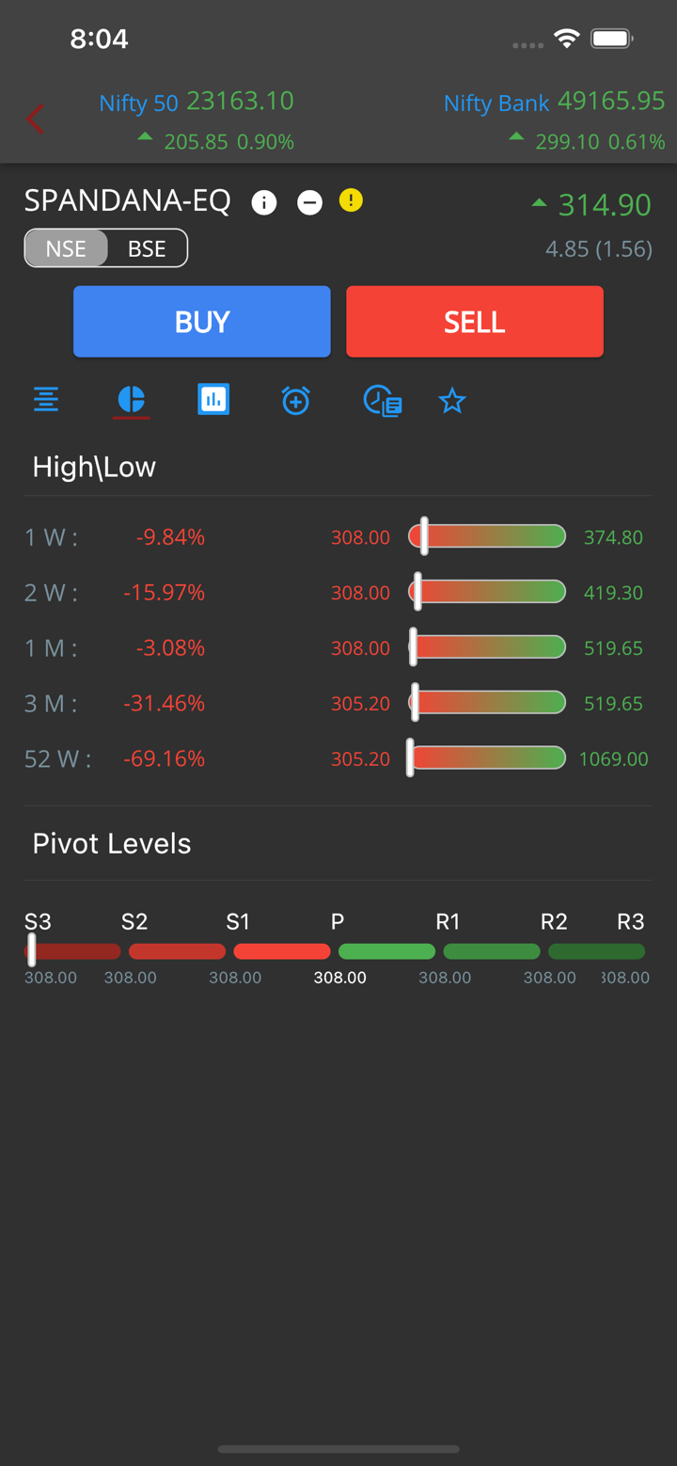Viewport: 677px width, 1466px height.
Task: Switch exchange to BSE
Action: [x=147, y=248]
